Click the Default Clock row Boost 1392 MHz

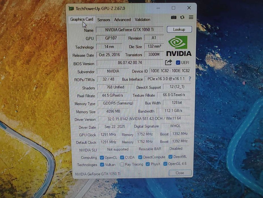tap(180, 141)
